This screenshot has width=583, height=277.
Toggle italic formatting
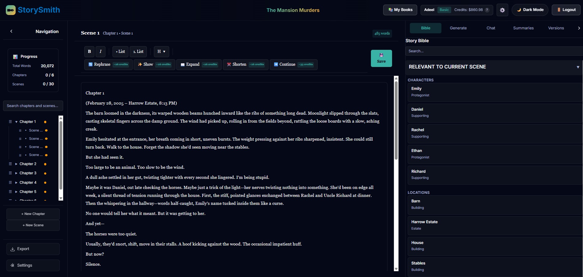pos(100,51)
